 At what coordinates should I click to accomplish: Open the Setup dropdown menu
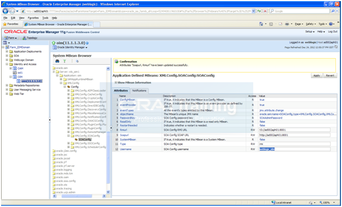(x=310, y=32)
